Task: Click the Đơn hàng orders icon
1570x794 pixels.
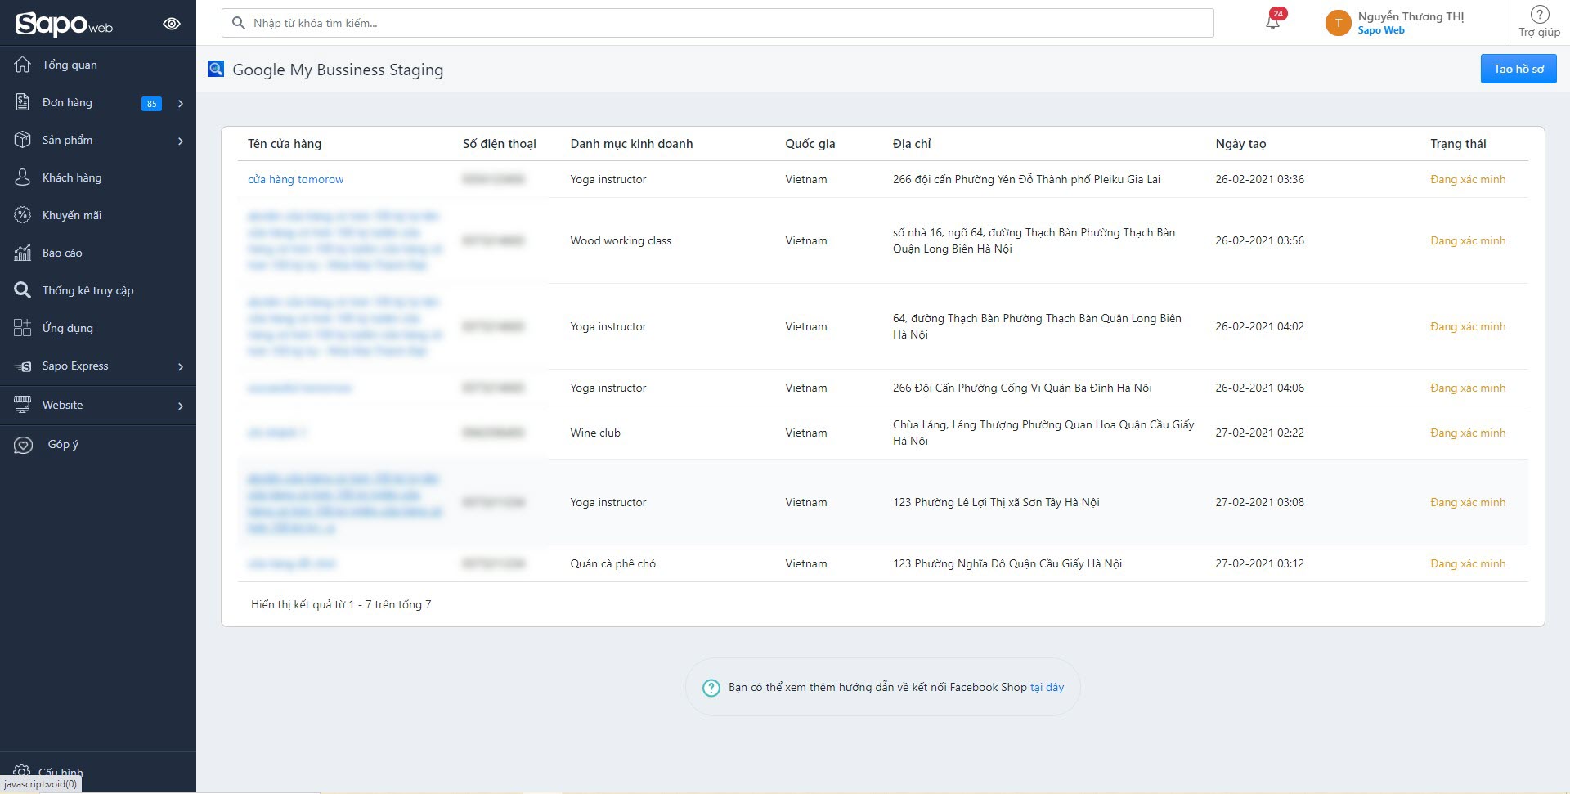Action: (x=23, y=102)
